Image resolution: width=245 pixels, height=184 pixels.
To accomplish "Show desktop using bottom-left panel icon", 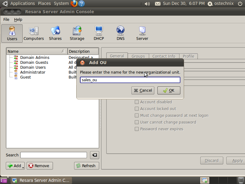I will [4, 180].
